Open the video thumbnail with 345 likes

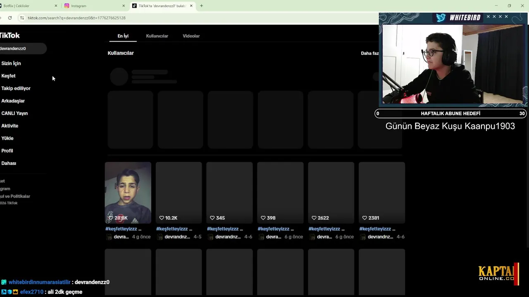[x=229, y=193]
